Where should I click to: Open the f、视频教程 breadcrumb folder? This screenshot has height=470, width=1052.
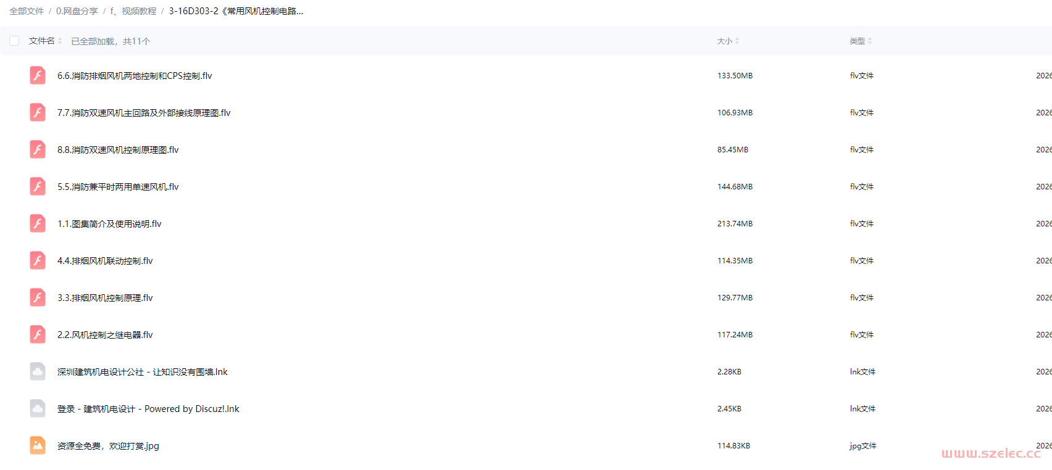133,11
